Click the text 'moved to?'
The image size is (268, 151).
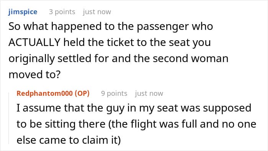34,75
